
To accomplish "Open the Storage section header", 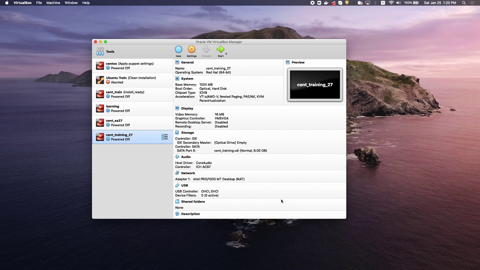I will click(187, 132).
